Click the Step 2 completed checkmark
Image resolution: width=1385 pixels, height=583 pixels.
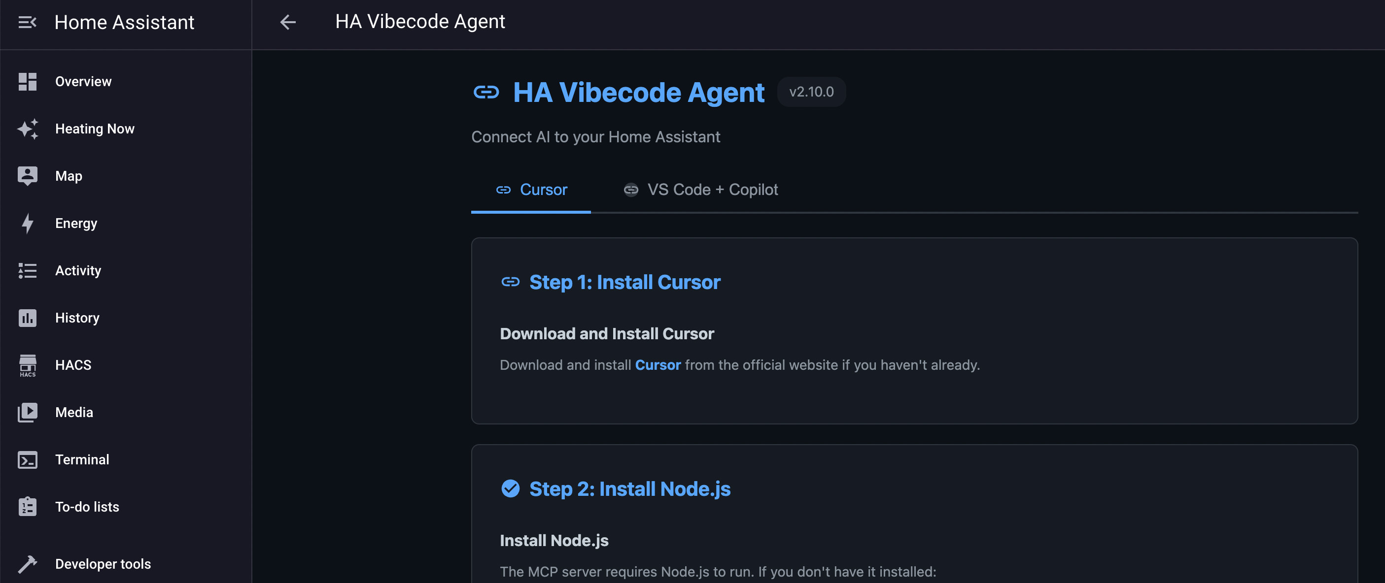(511, 488)
